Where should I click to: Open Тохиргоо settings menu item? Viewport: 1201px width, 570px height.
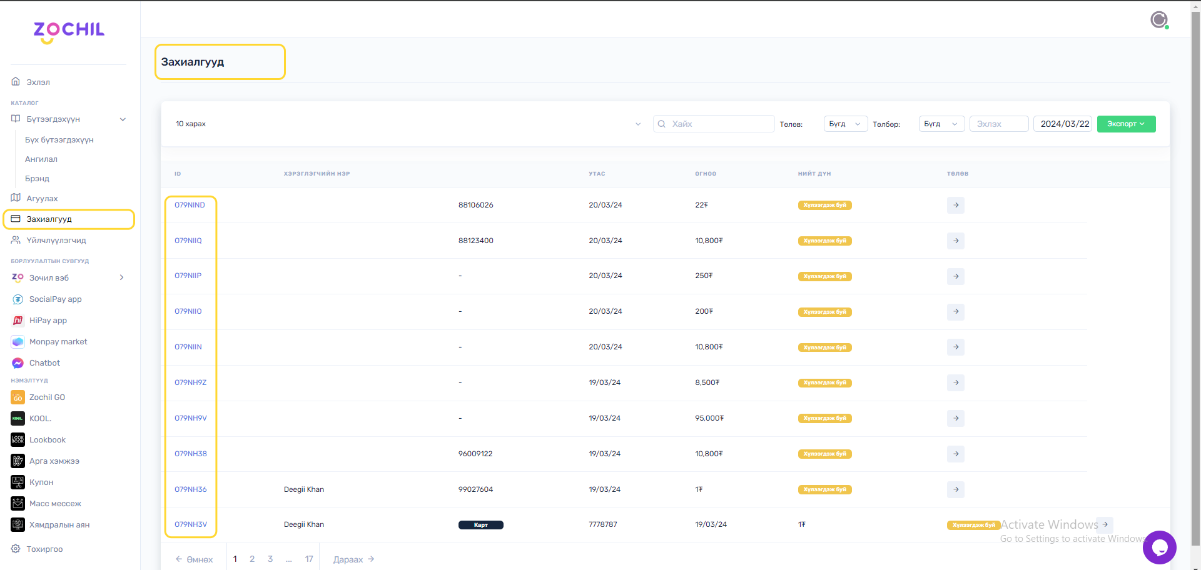point(44,549)
